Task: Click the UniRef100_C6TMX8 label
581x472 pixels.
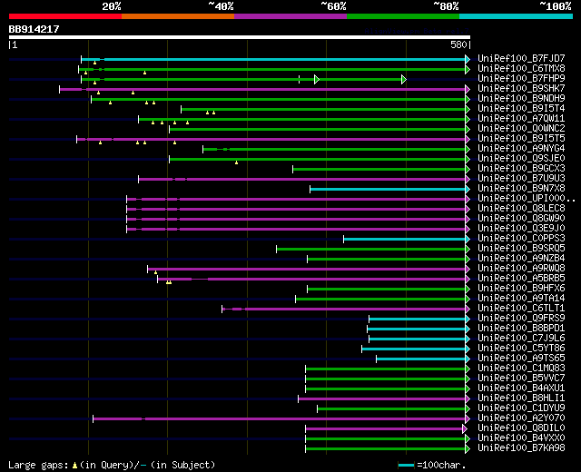Action: 521,68
